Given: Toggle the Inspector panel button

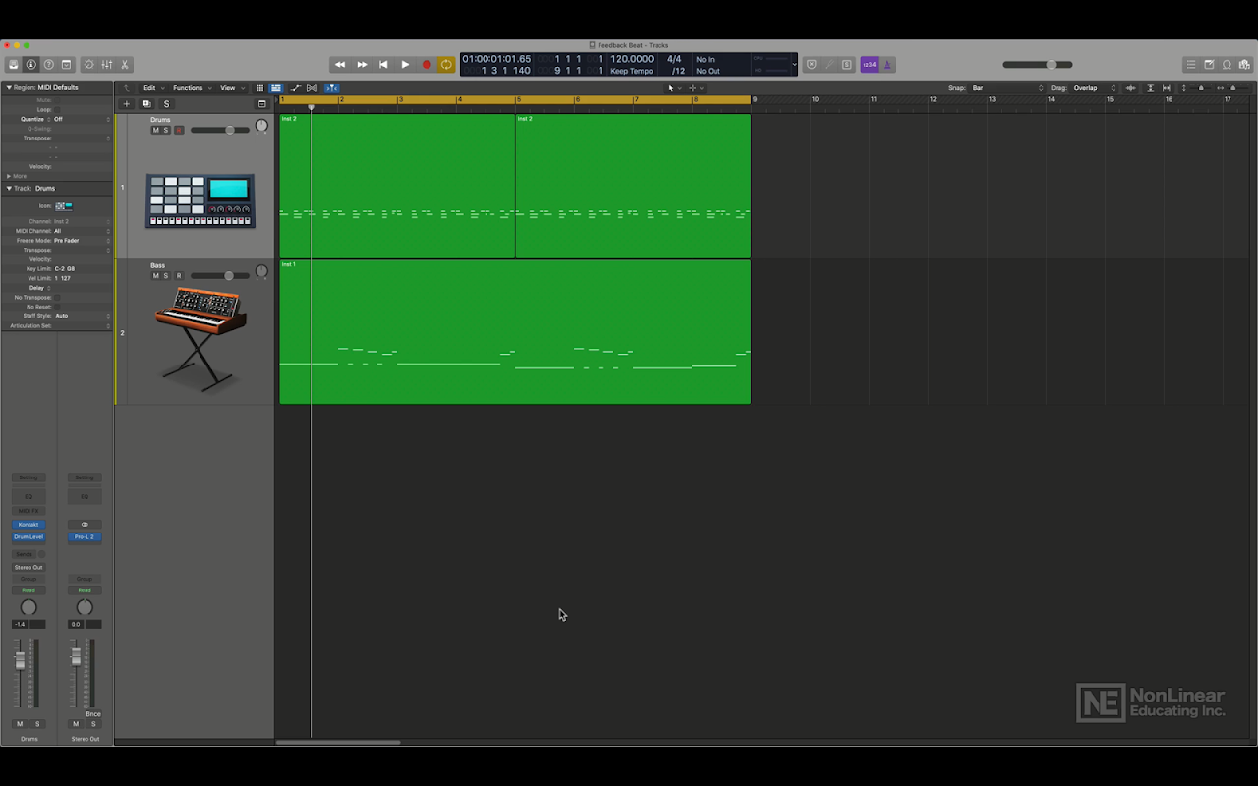Looking at the screenshot, I should tap(30, 65).
